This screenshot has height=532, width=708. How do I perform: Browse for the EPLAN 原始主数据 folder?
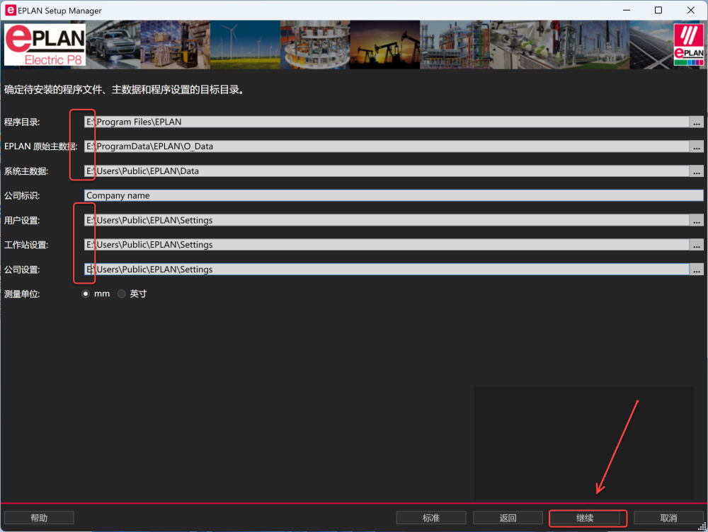(x=697, y=146)
